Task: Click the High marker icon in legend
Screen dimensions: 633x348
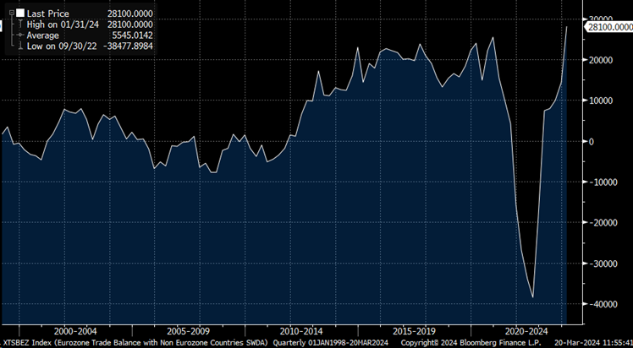Action: click(20, 25)
